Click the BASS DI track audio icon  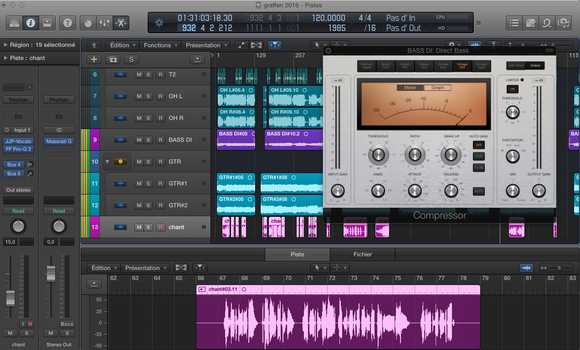tap(120, 140)
